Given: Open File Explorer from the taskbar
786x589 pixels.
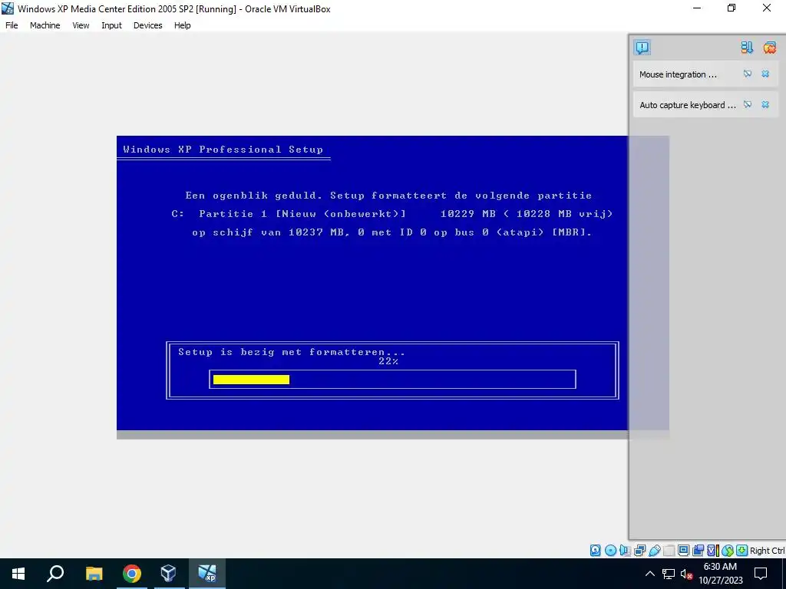Looking at the screenshot, I should (x=94, y=574).
